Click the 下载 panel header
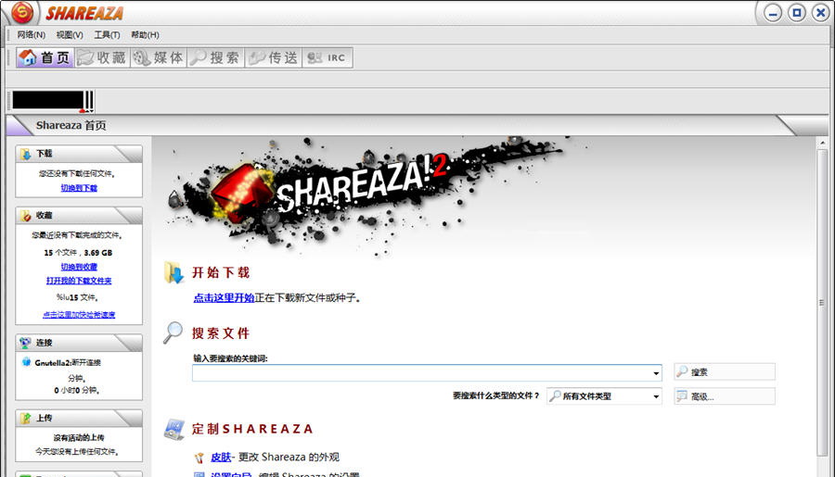This screenshot has height=477, width=835. pyautogui.click(x=79, y=154)
